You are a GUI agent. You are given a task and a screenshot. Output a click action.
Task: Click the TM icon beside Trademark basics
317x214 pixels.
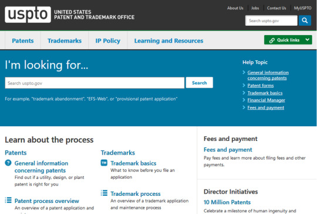pos(104,163)
